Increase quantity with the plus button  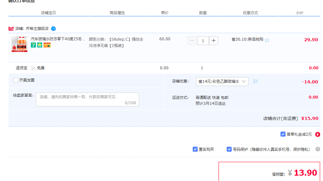213,41
